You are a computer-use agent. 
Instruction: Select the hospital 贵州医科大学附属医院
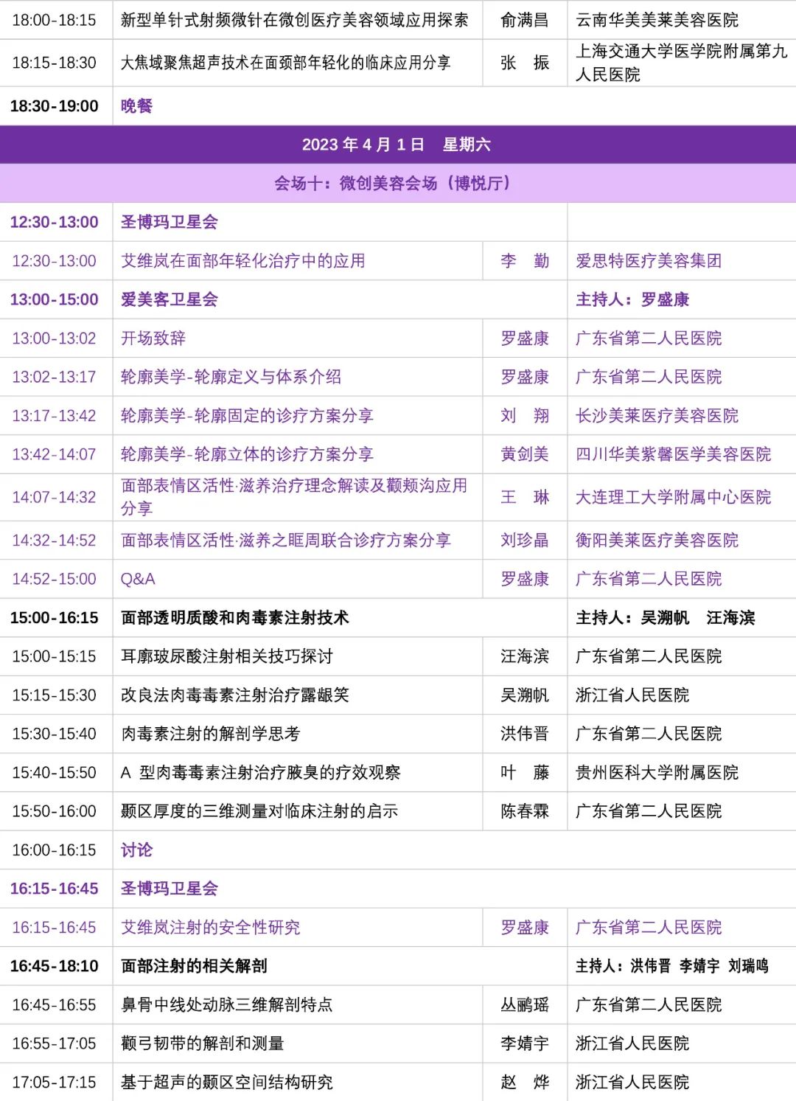click(x=657, y=773)
